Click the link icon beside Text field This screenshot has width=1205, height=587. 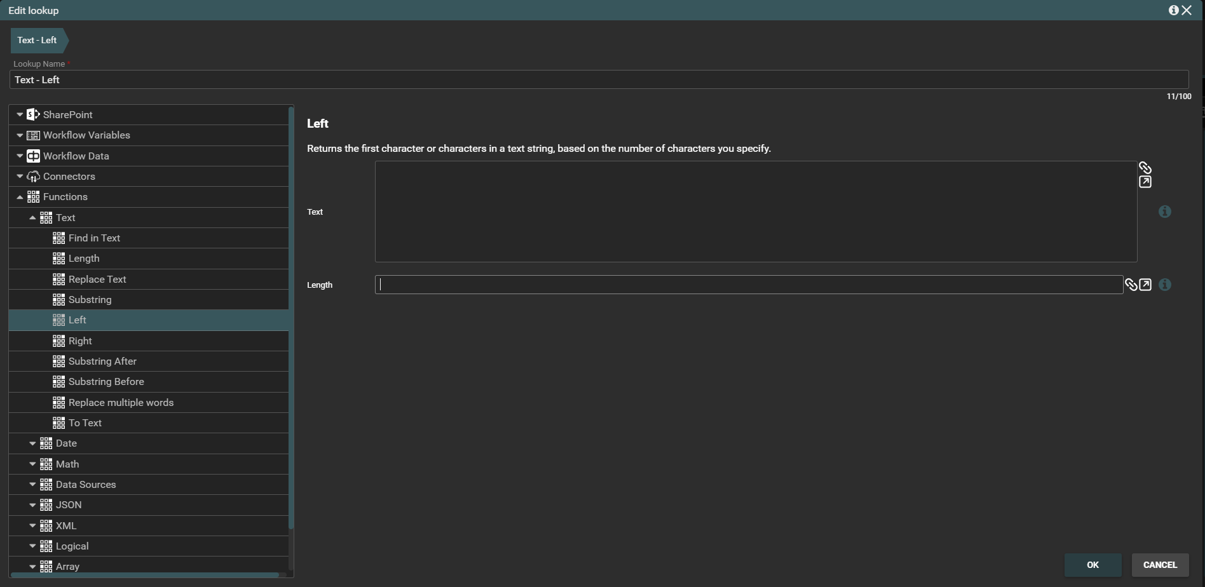pos(1145,168)
